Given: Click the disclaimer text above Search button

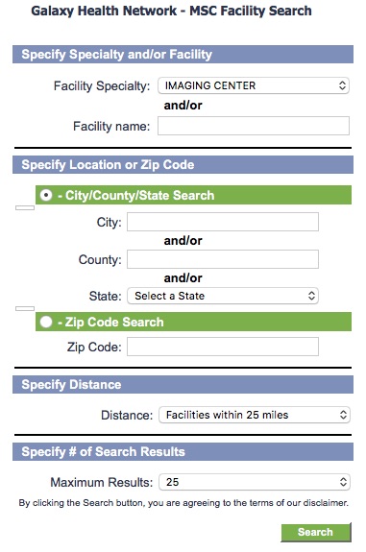Looking at the screenshot, I should pos(183,503).
